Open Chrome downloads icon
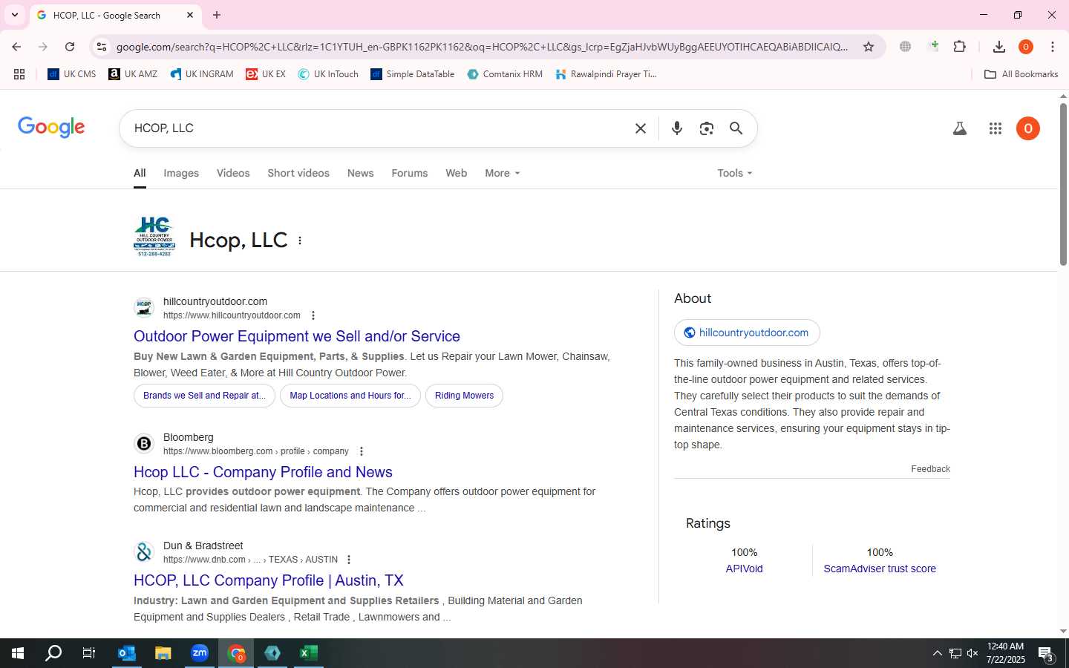 pos(999,47)
